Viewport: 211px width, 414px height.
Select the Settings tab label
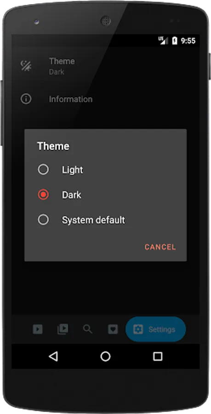coord(162,329)
